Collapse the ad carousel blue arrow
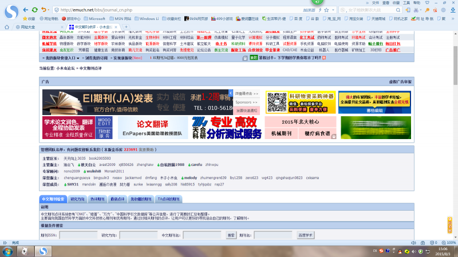Image resolution: width=458 pixels, height=257 pixels. 231,93
